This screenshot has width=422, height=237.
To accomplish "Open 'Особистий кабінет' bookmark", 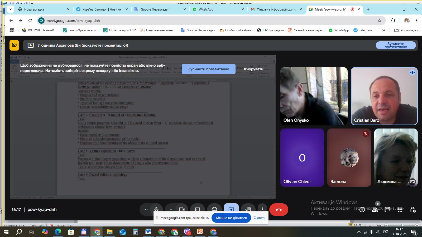I will click(x=236, y=30).
